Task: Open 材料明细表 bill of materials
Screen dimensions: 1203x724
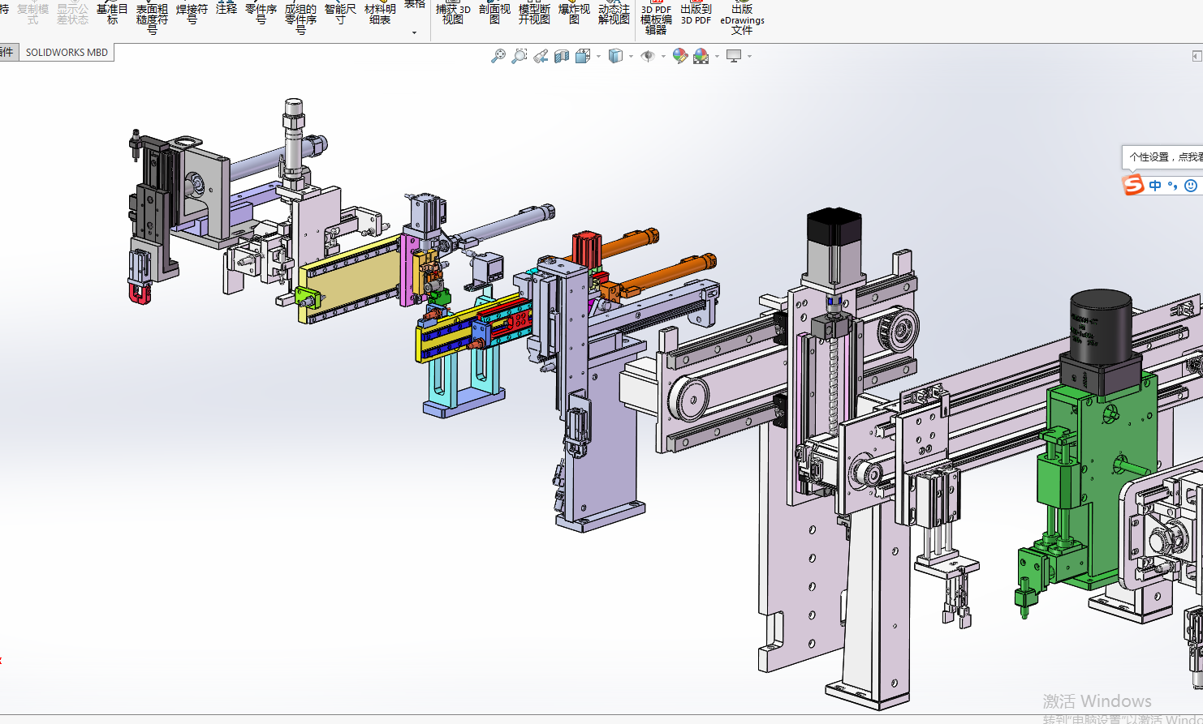Action: click(x=380, y=14)
